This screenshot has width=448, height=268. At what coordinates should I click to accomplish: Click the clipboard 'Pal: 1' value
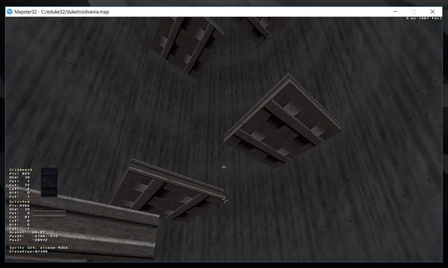(20, 181)
